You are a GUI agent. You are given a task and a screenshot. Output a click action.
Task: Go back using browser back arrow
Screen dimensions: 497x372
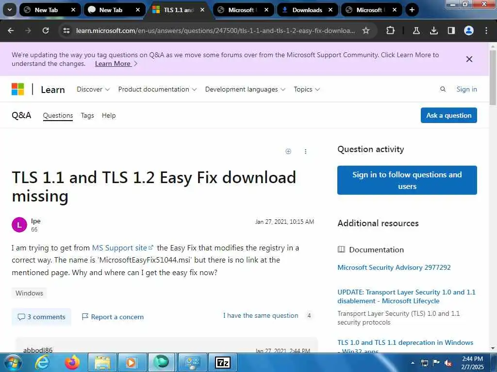tap(11, 31)
